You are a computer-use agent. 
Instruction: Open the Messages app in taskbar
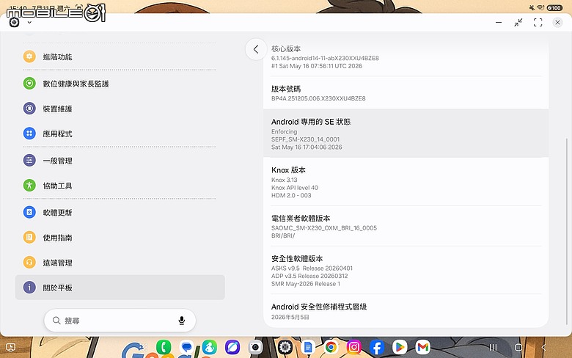coord(187,347)
